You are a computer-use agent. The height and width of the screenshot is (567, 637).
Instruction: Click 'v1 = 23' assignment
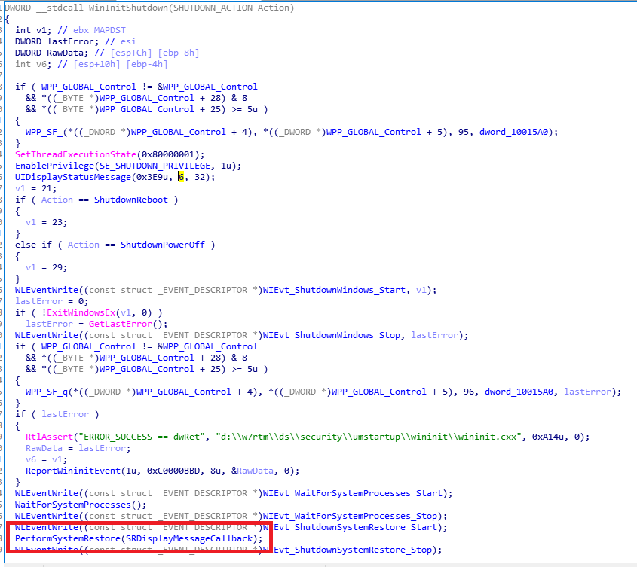click(46, 223)
